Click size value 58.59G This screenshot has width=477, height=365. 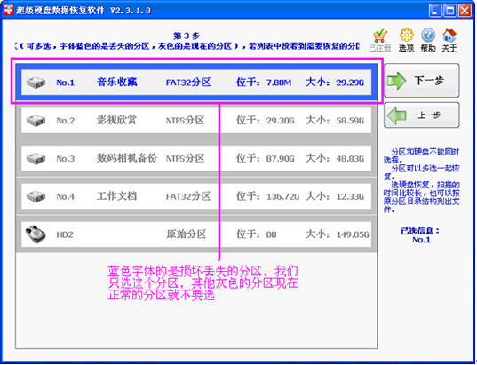point(350,121)
